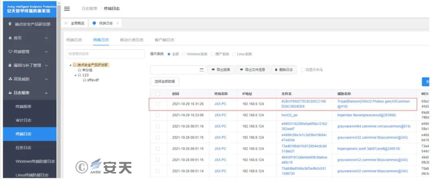The image size is (432, 179).
Task: Open the calendar date picker icon
Action: [201, 70]
